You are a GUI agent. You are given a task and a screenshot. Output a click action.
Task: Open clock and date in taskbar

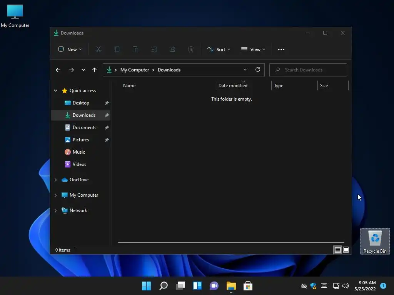tap(365, 286)
